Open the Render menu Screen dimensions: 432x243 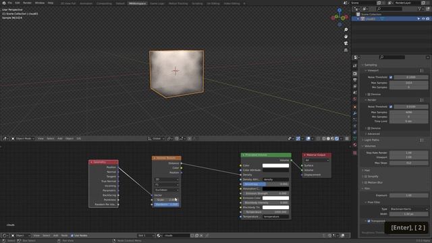point(27,3)
